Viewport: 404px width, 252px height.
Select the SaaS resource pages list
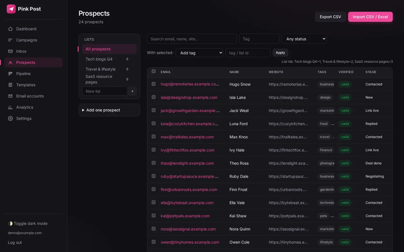pos(109,79)
